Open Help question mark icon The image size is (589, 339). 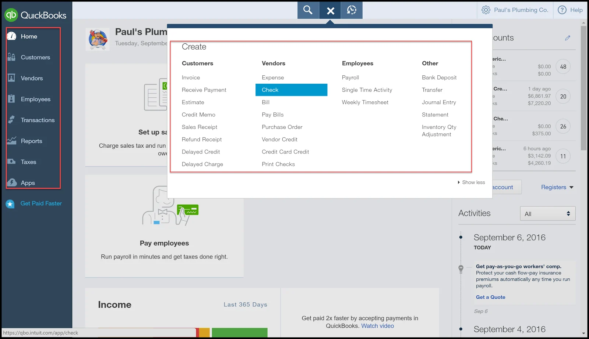point(562,10)
